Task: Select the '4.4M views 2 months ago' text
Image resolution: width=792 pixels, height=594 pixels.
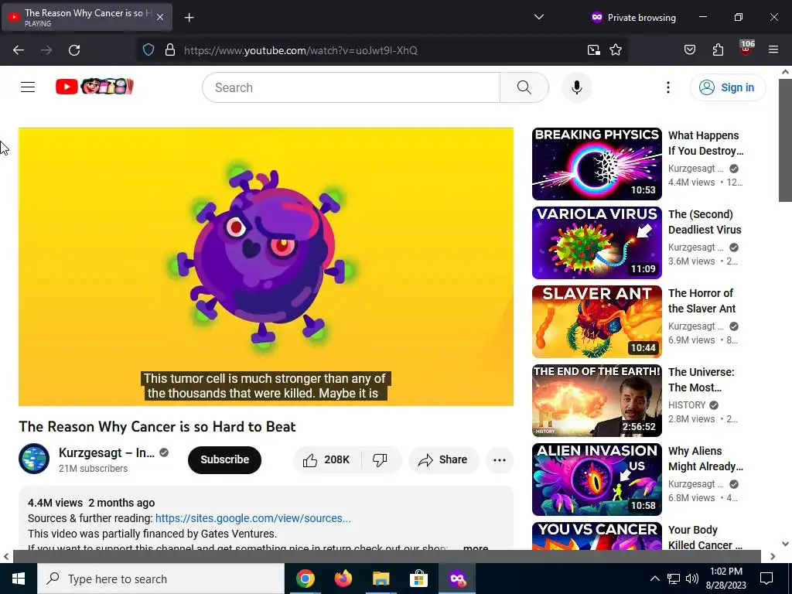Action: click(91, 503)
